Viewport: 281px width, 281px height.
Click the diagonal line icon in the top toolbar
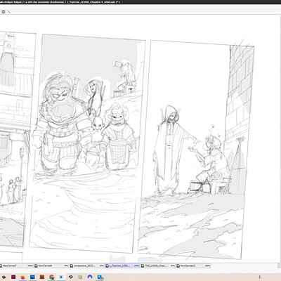(x=9, y=11)
